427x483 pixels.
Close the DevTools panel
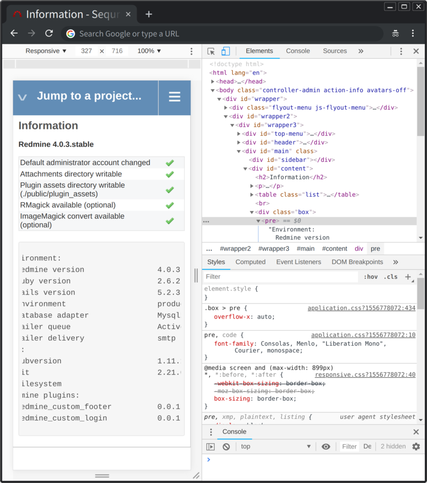(x=416, y=51)
